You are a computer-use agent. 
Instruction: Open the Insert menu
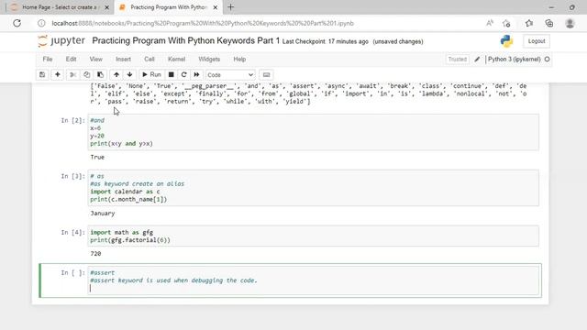123,59
